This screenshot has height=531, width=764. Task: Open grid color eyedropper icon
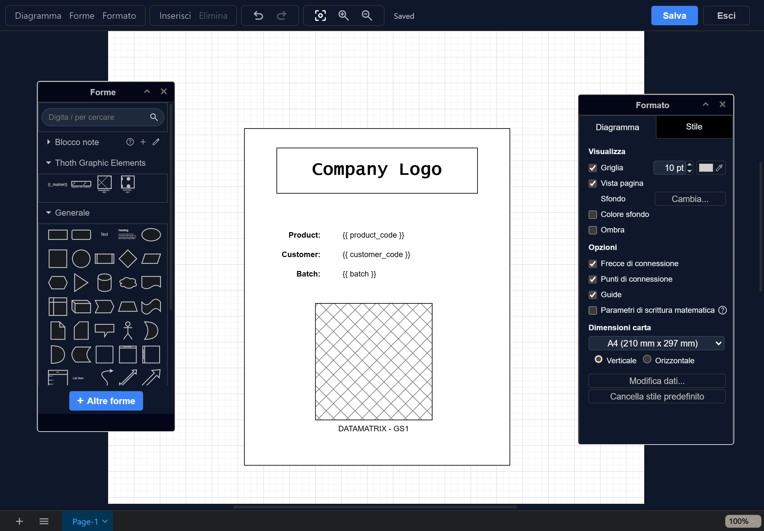[x=719, y=168]
